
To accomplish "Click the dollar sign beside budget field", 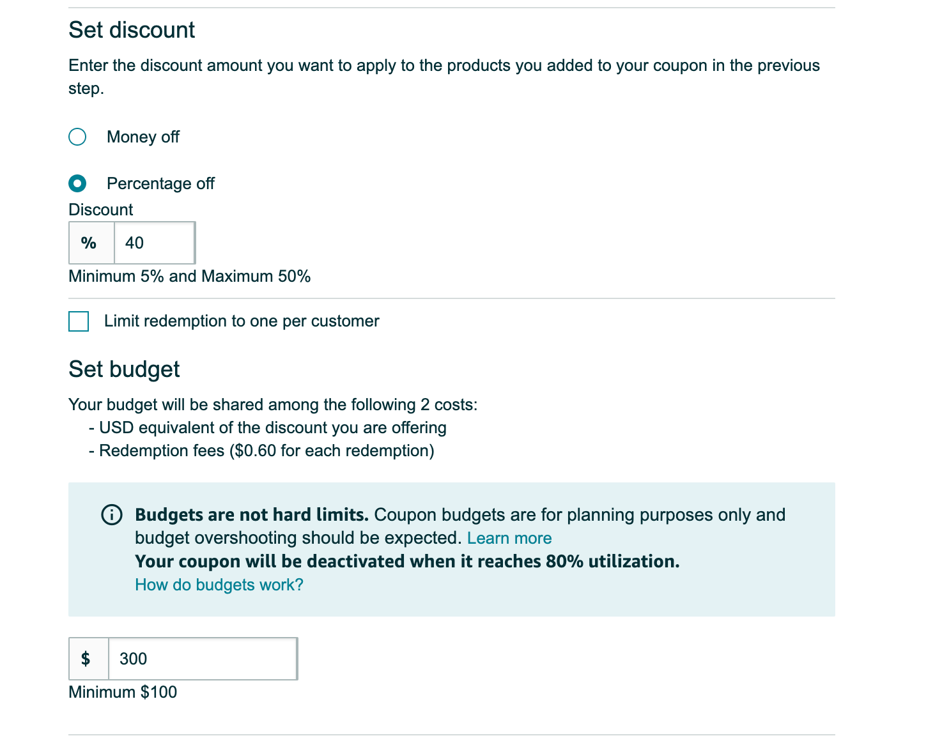I will [x=86, y=659].
